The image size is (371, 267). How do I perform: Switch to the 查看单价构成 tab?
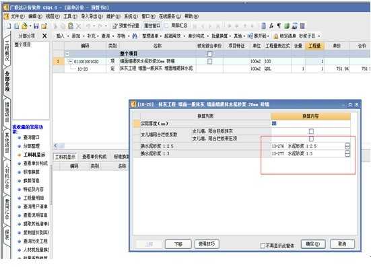(94, 157)
